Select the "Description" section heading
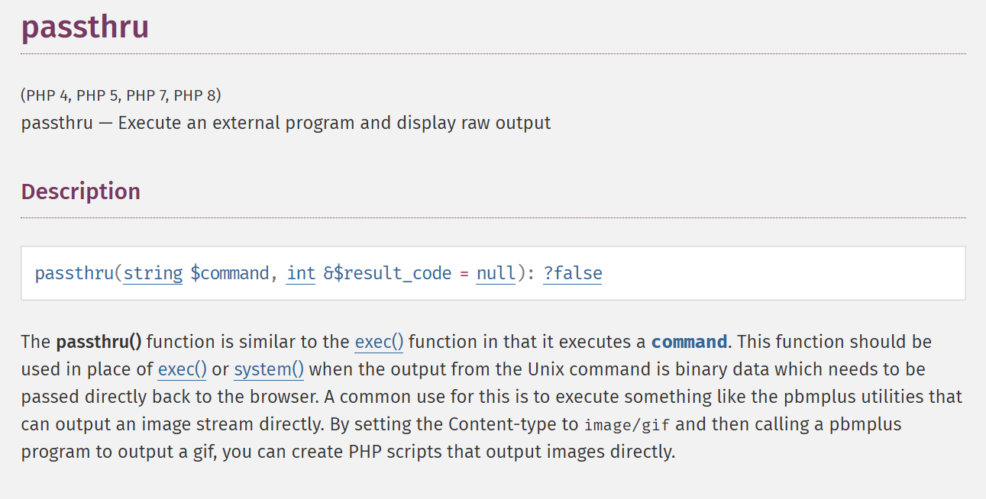The image size is (986, 499). coord(80,191)
